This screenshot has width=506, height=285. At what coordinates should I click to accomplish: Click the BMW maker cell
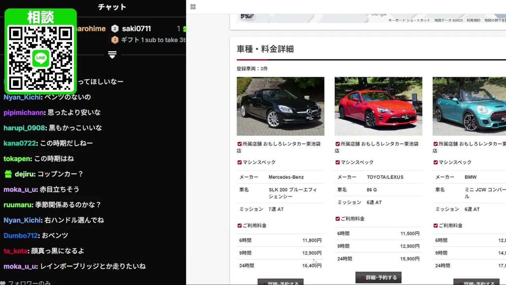(470, 177)
